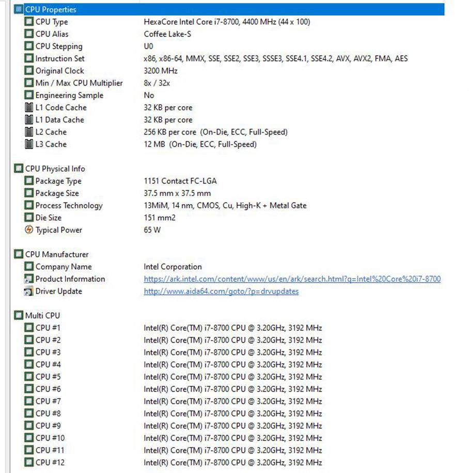Click the Driver Update shortcut icon
The image size is (469, 473).
[29, 291]
